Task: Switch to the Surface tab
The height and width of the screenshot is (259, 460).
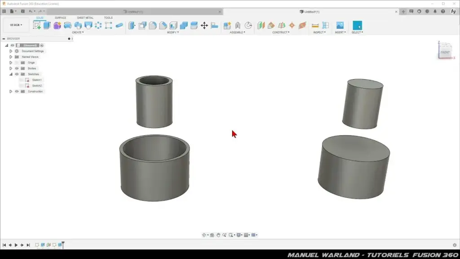Action: click(61, 18)
